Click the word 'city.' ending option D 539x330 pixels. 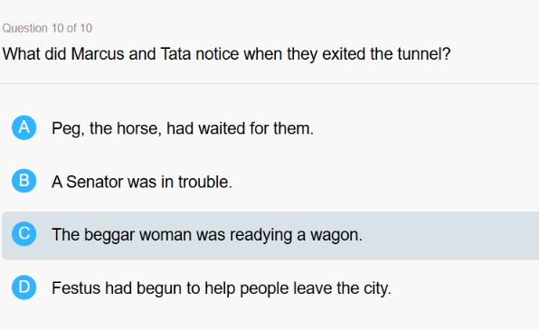[377, 288]
